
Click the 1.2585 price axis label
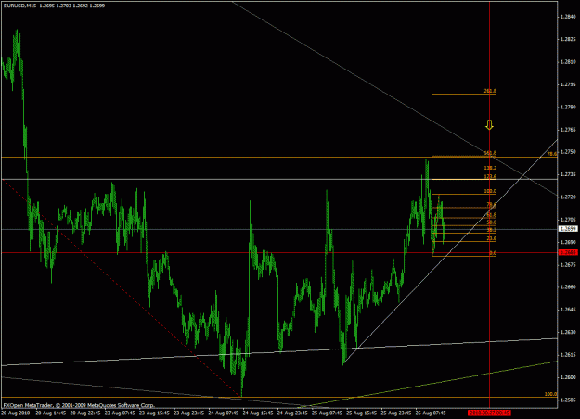point(569,400)
